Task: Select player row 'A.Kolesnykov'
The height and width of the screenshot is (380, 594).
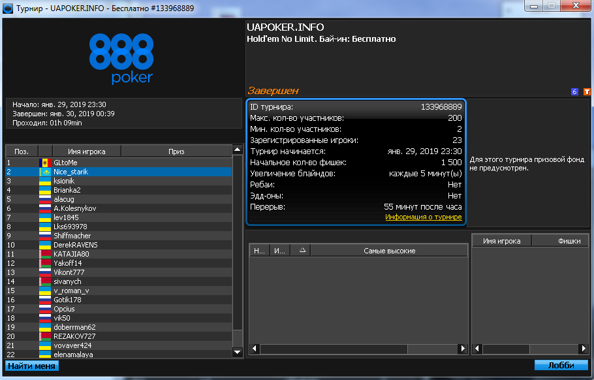Action: coord(119,208)
